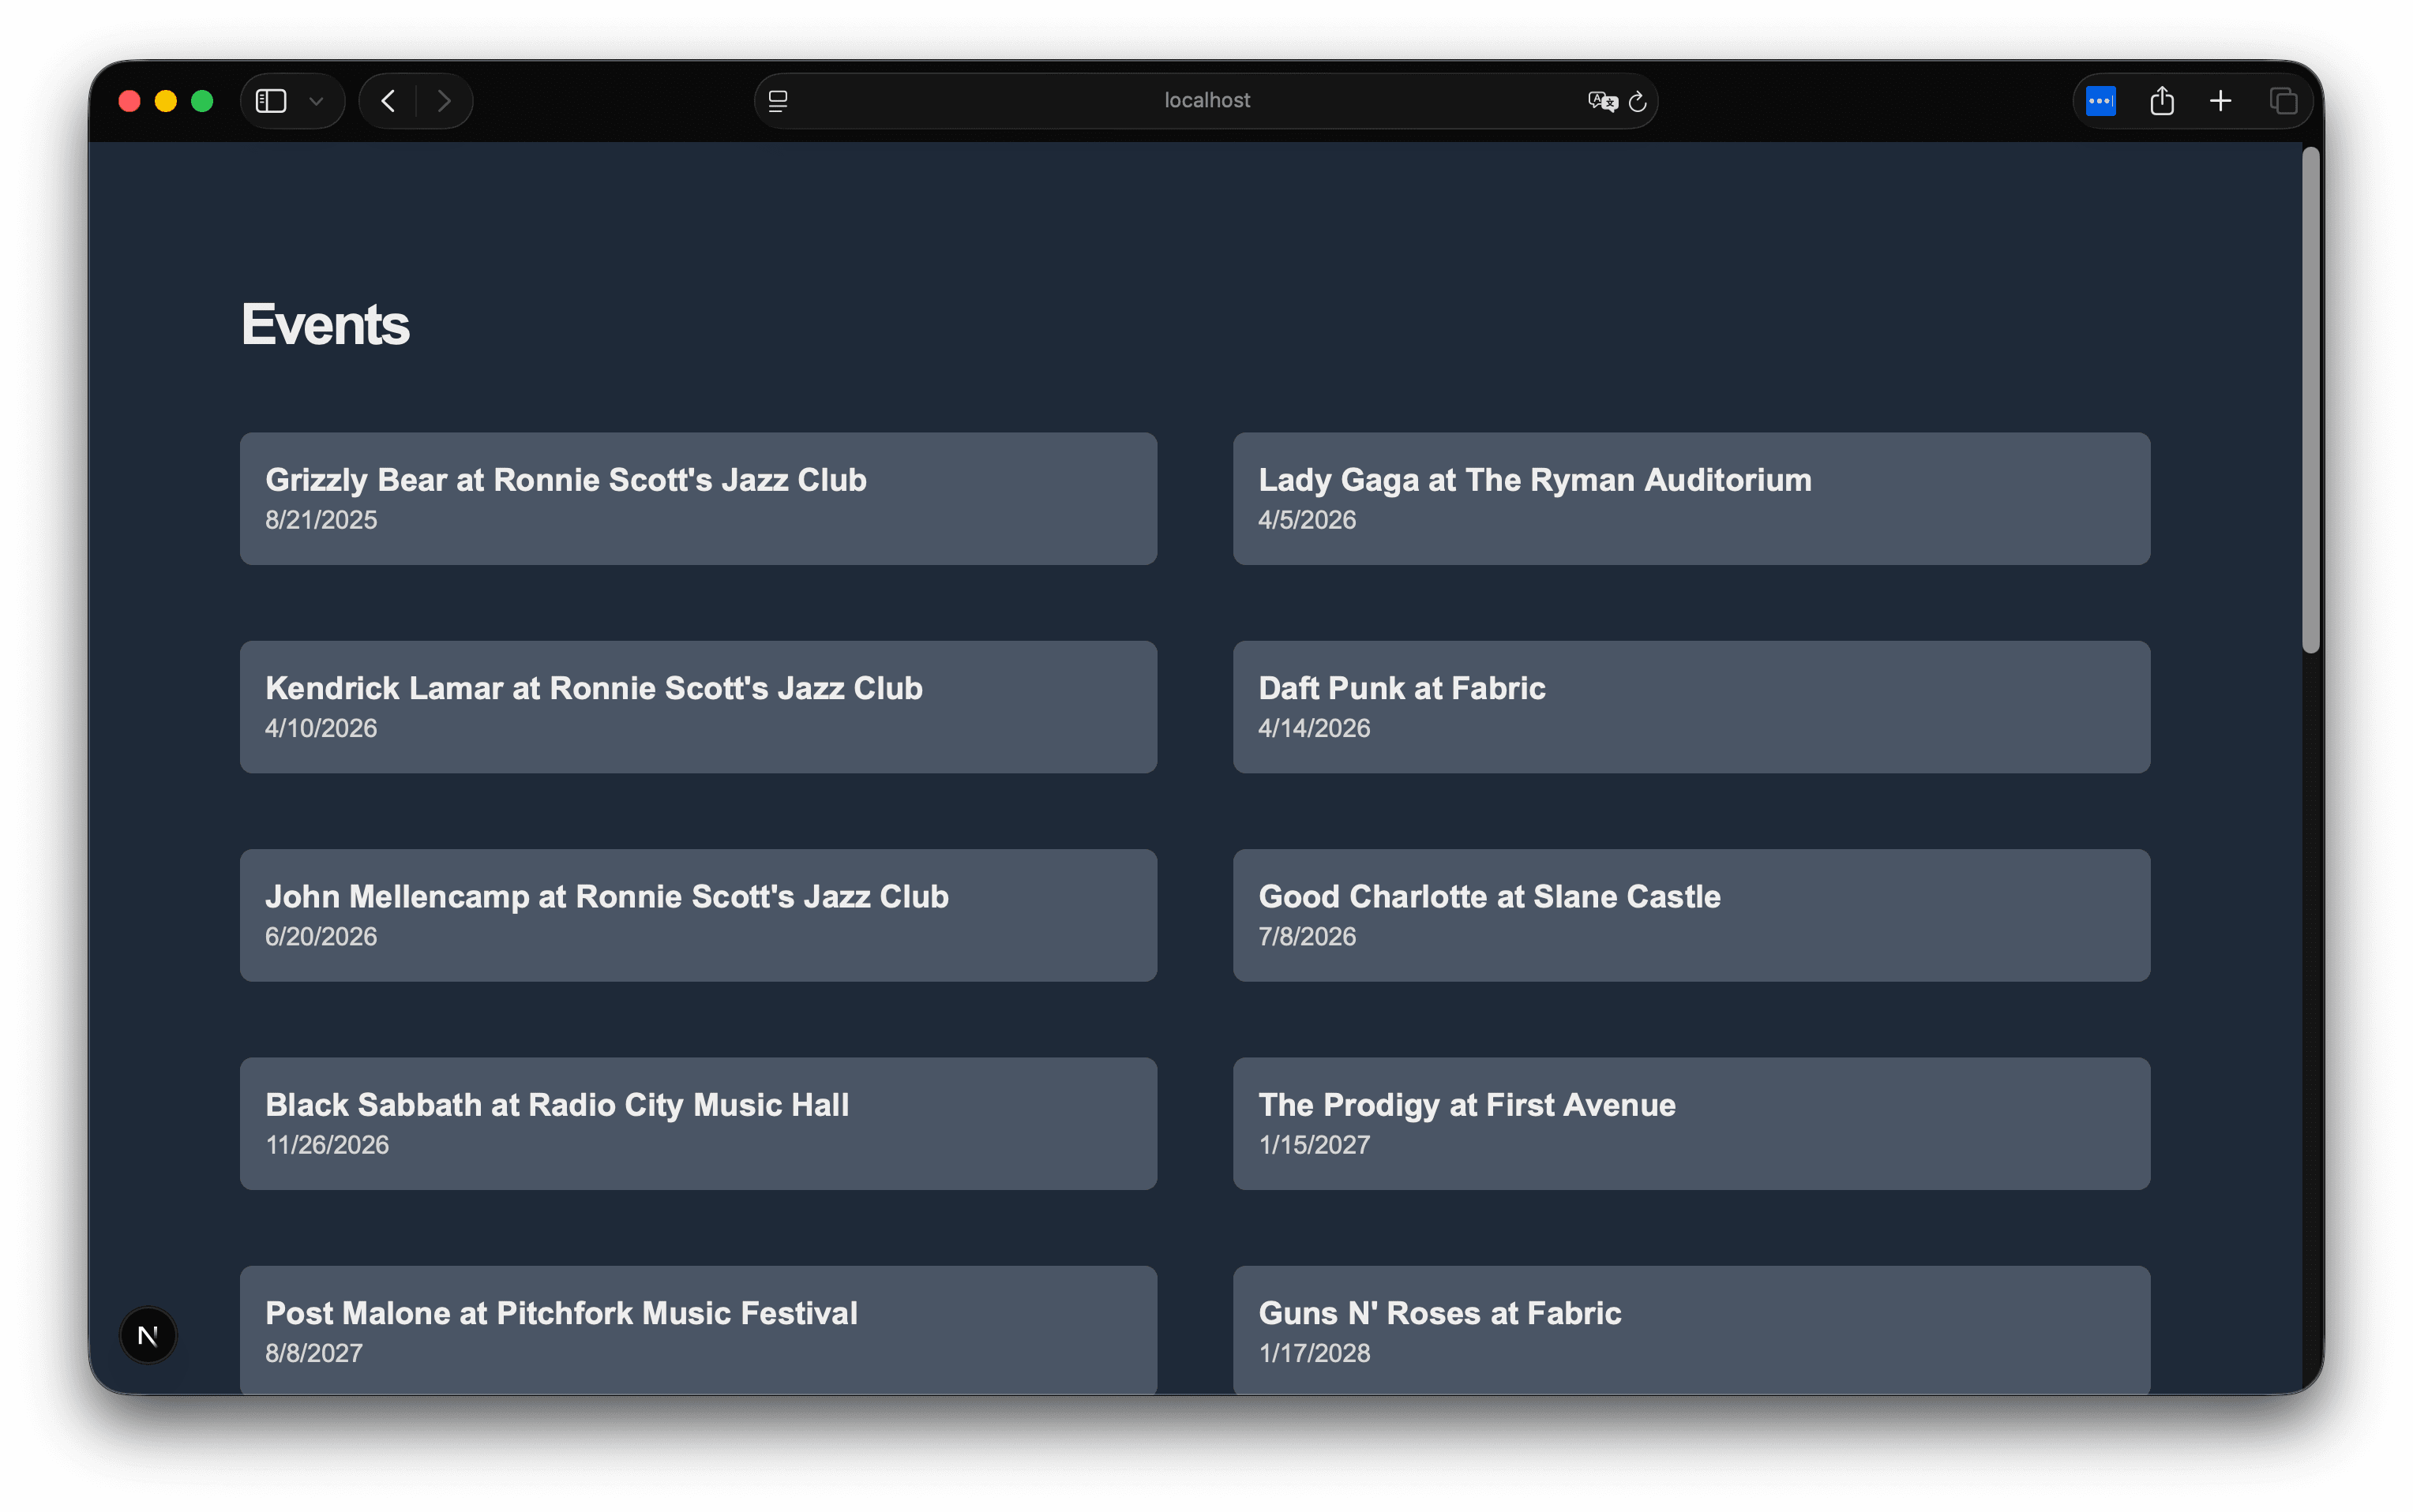Image resolution: width=2413 pixels, height=1512 pixels.
Task: Open the blue extension icon
Action: 2100,101
